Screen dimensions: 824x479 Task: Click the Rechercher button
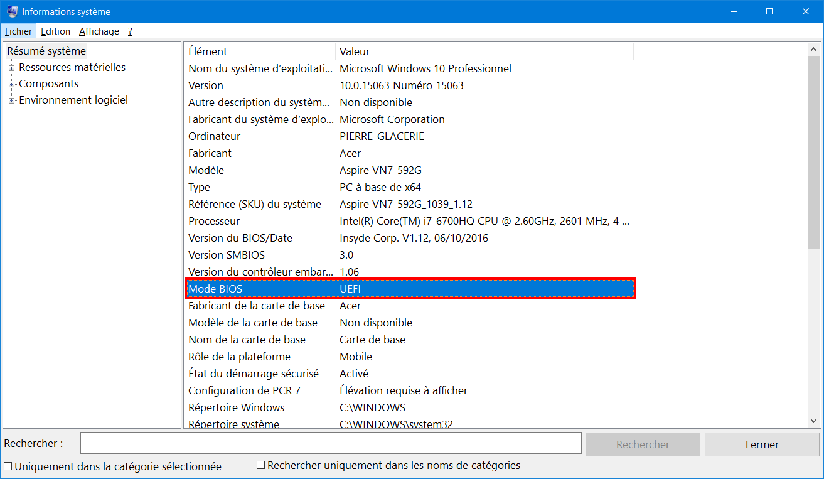643,444
